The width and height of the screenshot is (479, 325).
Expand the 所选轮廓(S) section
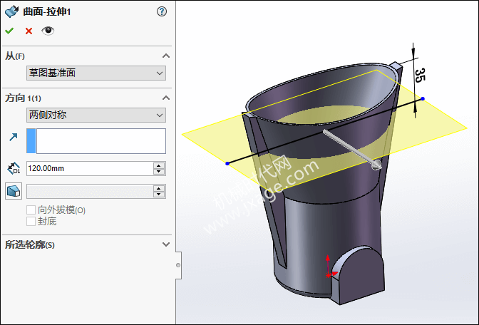[166, 244]
